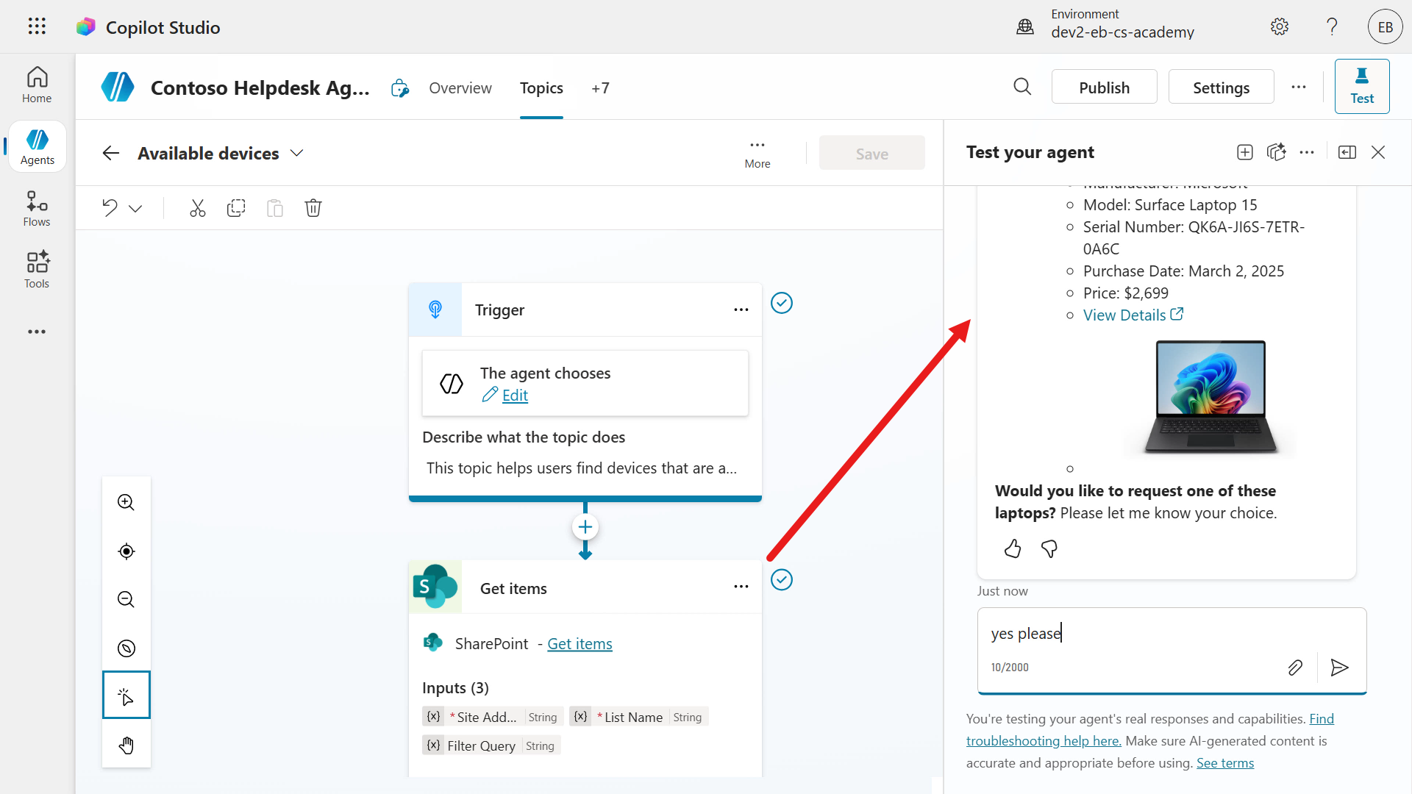Click thumbs up on agent response
1412x794 pixels.
pyautogui.click(x=1013, y=548)
